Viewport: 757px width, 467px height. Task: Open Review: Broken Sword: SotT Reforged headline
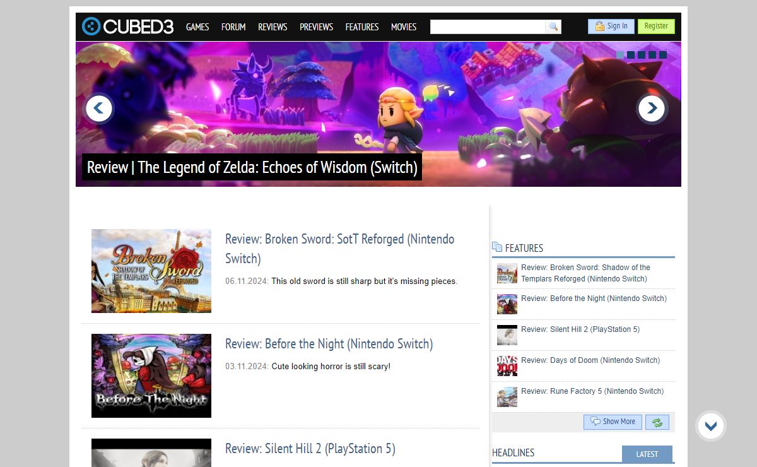tap(339, 249)
